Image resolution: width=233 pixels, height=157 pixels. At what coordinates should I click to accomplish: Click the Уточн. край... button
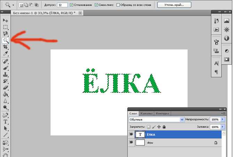[174, 5]
